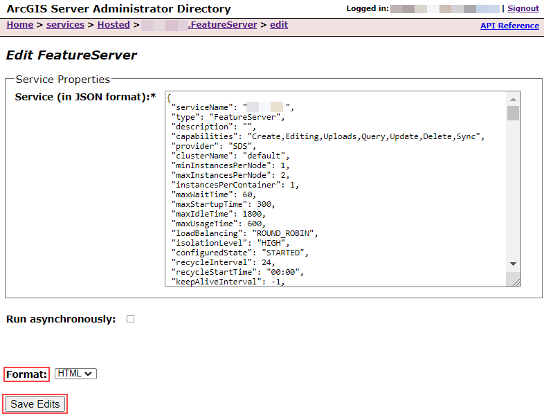Open the API Reference link

(x=509, y=26)
